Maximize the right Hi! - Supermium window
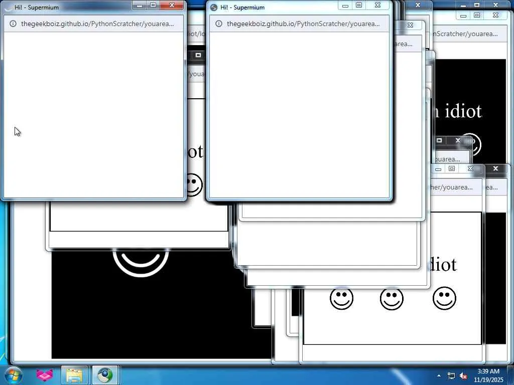Screen dimensions: 514x385 pos(359,5)
